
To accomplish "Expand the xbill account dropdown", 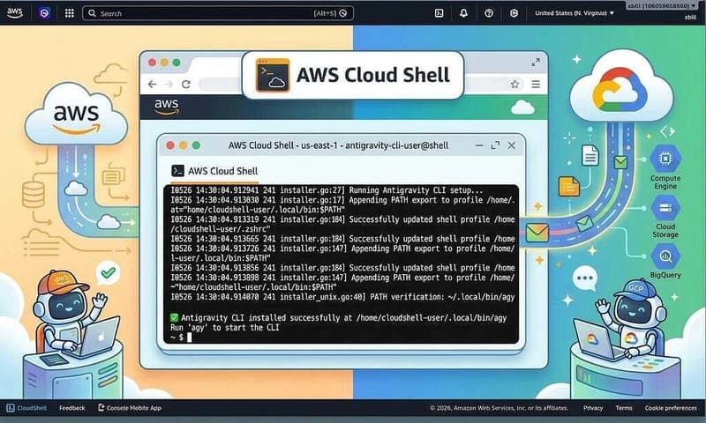I will (662, 6).
